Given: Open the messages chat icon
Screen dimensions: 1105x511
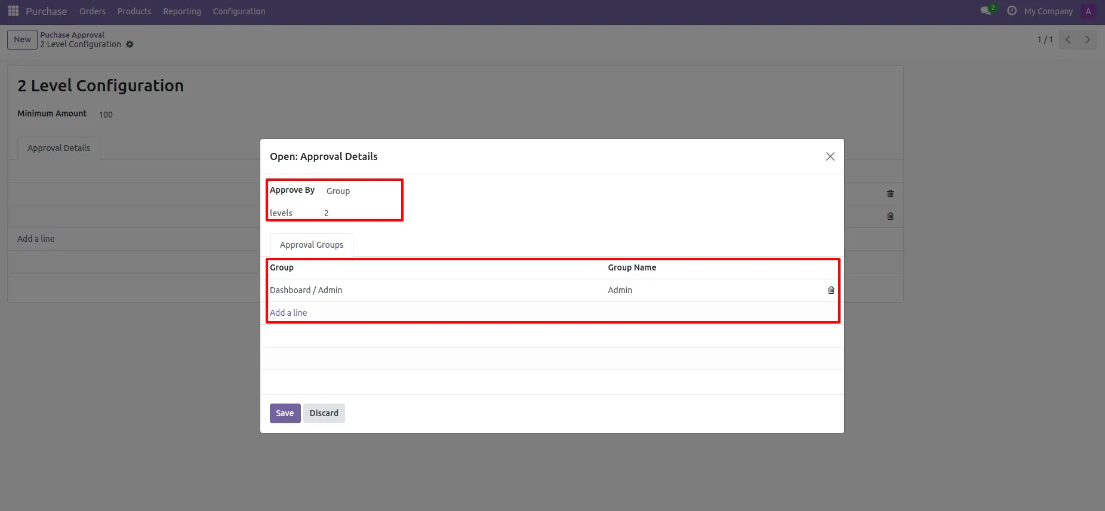Looking at the screenshot, I should click(986, 11).
